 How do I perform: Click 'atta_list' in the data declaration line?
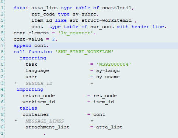pyautogui.click(x=45, y=8)
